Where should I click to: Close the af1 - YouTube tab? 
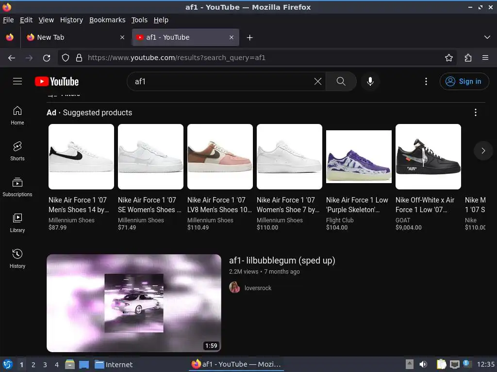click(232, 37)
